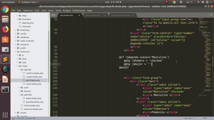
Task: Change Tab Size: 4 in status bar
Action: point(189,118)
